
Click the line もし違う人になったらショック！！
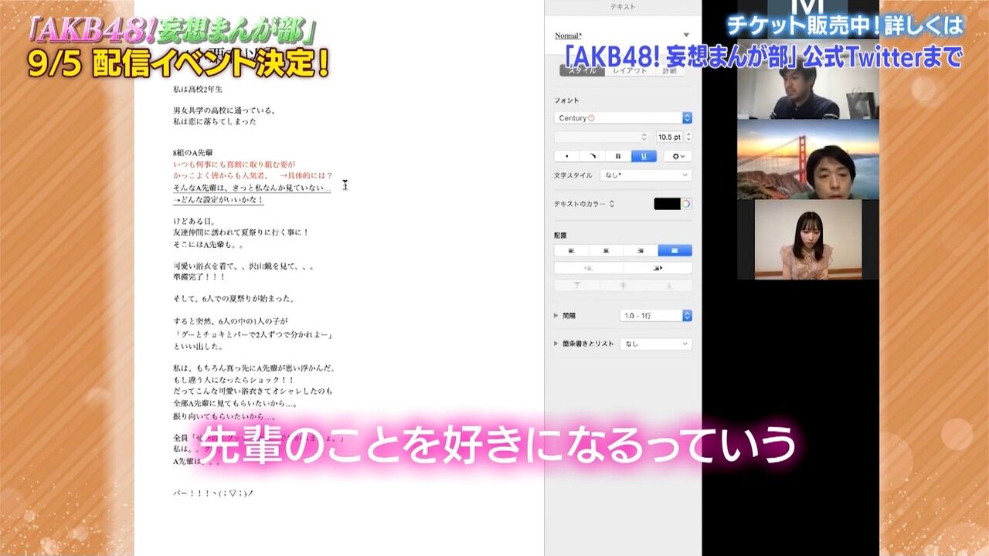234,380
